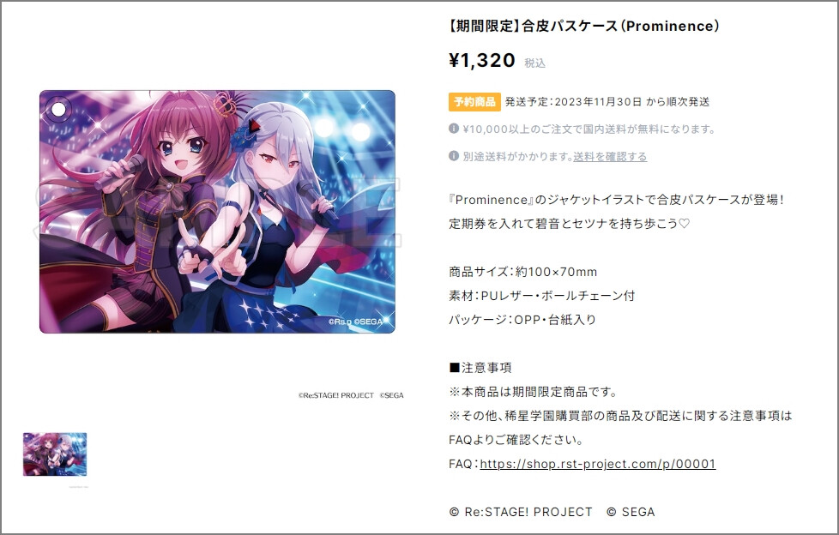Click the ■注意事項 heading
The height and width of the screenshot is (535, 839).
(480, 368)
